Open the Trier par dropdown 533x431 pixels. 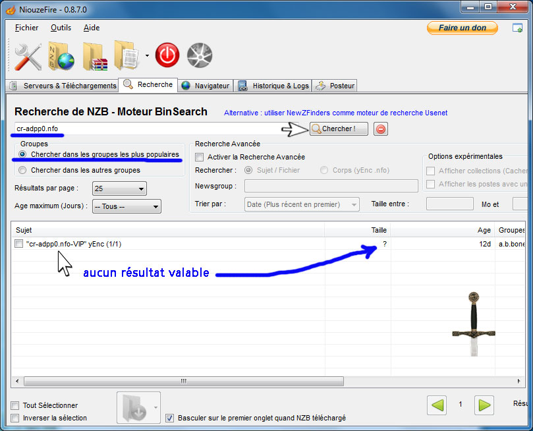(302, 204)
